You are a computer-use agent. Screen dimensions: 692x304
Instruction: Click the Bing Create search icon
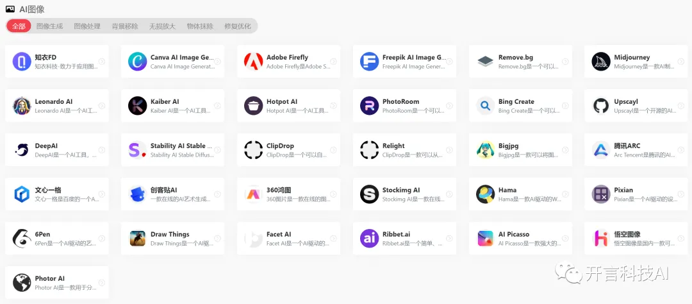coord(486,106)
